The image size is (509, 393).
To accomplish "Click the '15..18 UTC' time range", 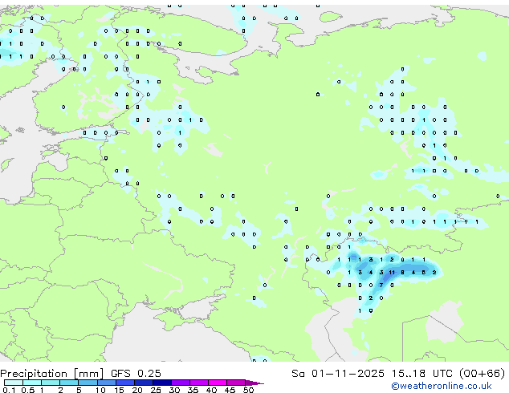I will (x=421, y=374).
